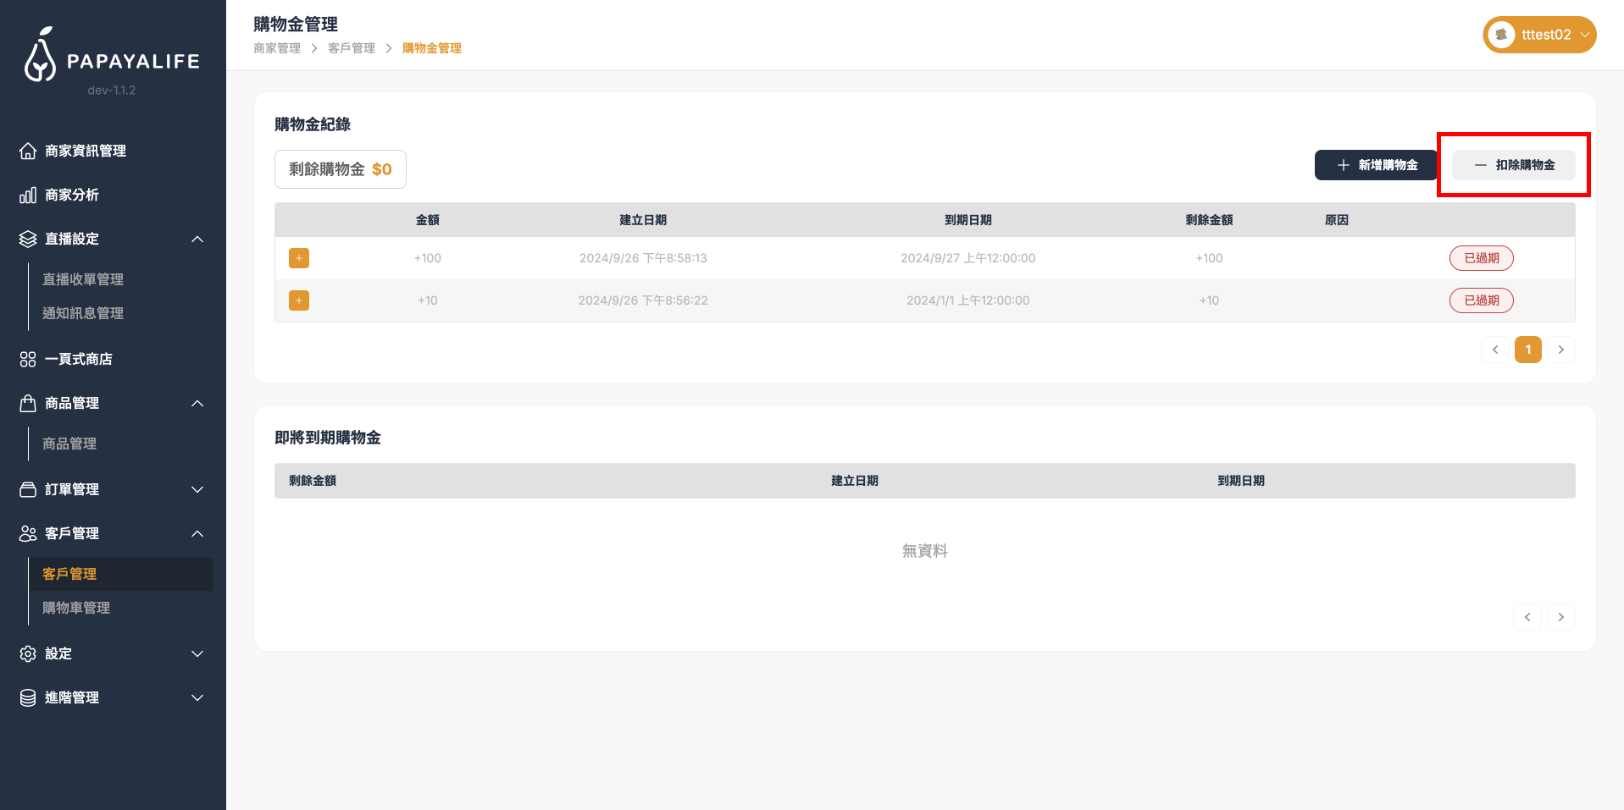Click the 設定 gear icon
Screen dimensions: 1624x810
pyautogui.click(x=28, y=654)
